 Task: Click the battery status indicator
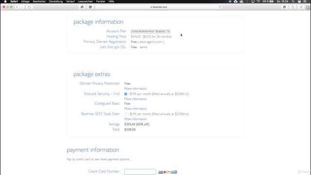(268, 1)
